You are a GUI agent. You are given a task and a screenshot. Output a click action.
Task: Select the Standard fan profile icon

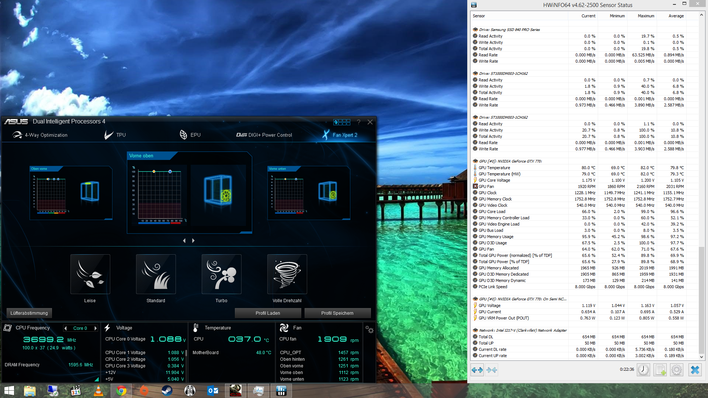tap(156, 274)
